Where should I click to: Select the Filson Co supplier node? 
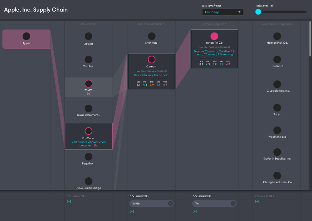277,60
